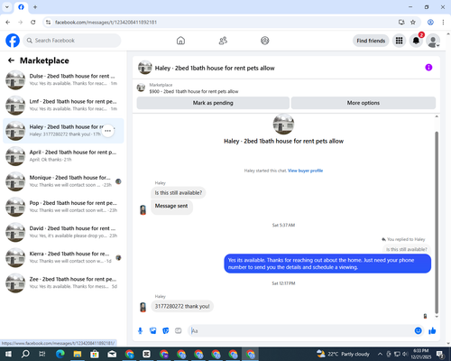This screenshot has width=451, height=361.
Task: Open the weather widget showing 22°C
Action: (343, 354)
